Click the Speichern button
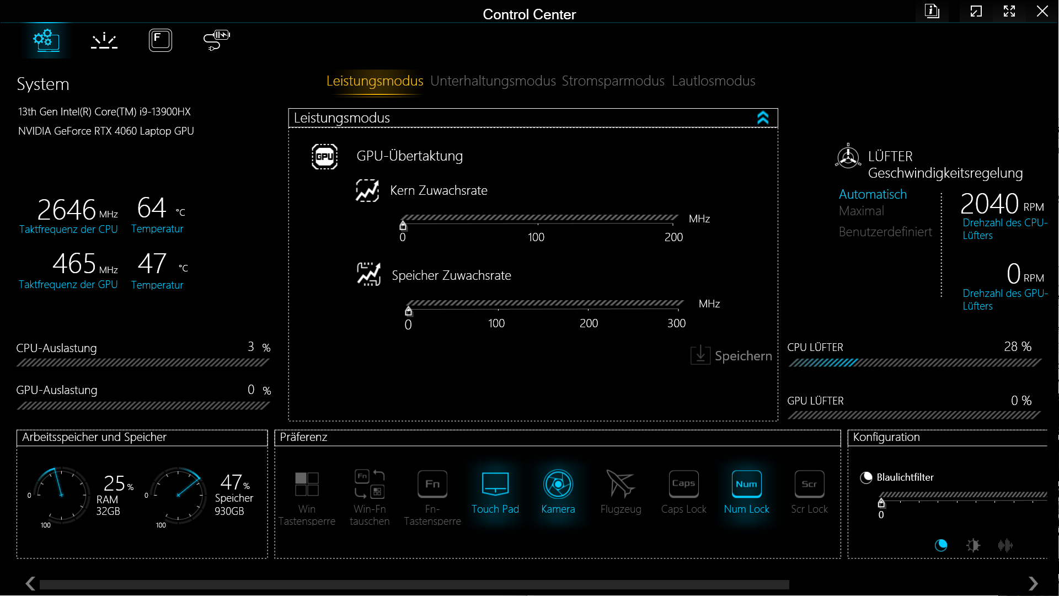Viewport: 1059px width, 596px height. coord(731,356)
